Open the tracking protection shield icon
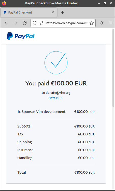Image resolution: width=115 pixels, height=191 pixels. click(35, 23)
